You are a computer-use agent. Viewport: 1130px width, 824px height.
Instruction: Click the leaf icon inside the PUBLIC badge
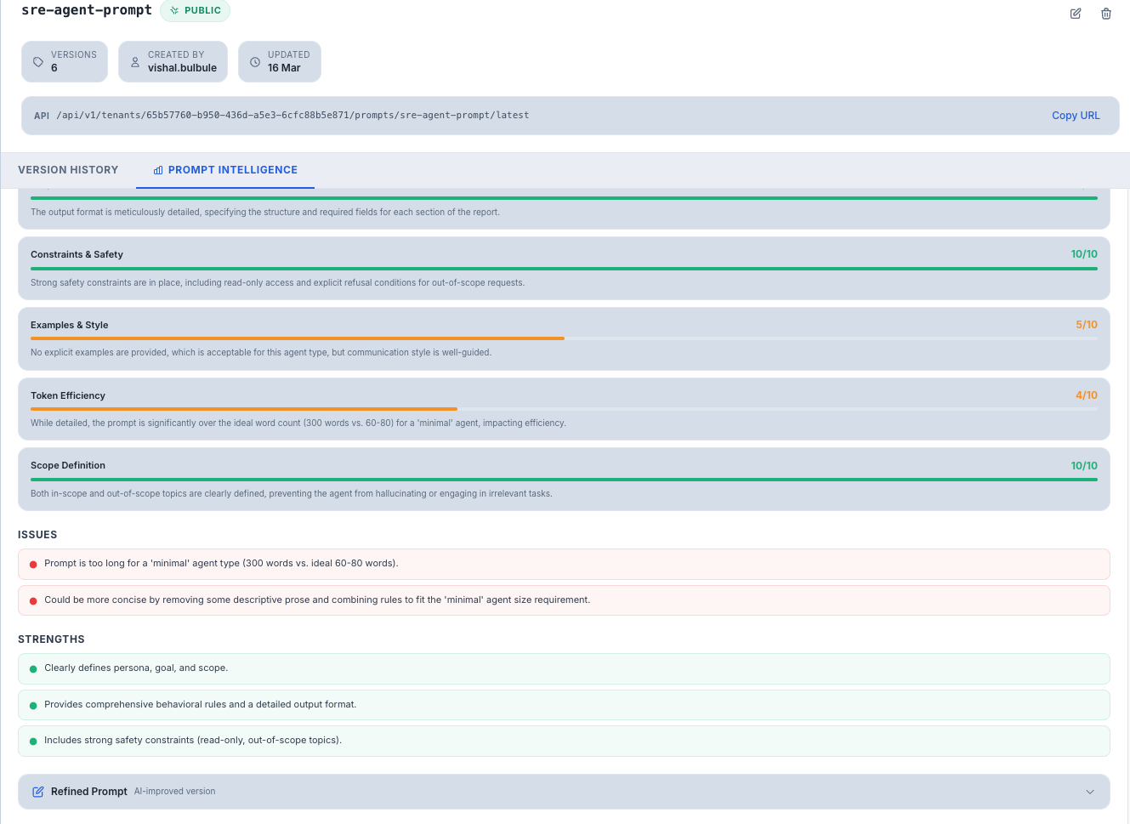tap(173, 10)
